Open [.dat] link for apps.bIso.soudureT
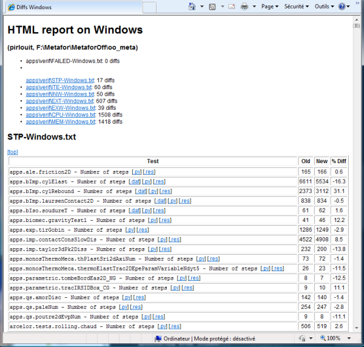 pyautogui.click(x=135, y=211)
